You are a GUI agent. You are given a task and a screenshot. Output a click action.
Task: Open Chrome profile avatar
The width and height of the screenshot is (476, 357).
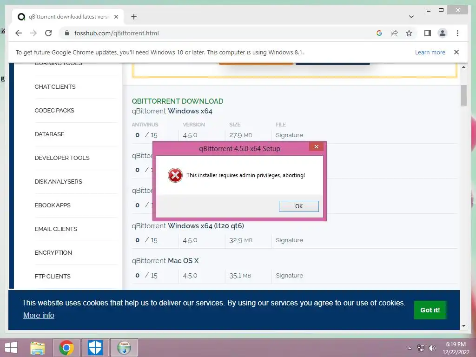coord(443,33)
